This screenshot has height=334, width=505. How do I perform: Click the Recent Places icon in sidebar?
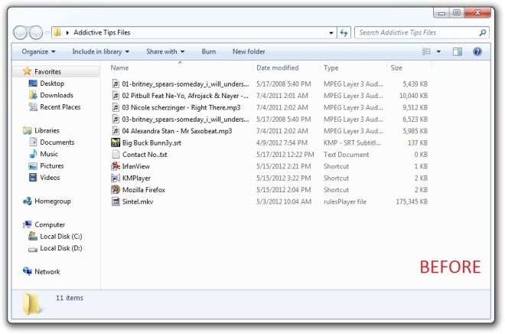(x=33, y=106)
